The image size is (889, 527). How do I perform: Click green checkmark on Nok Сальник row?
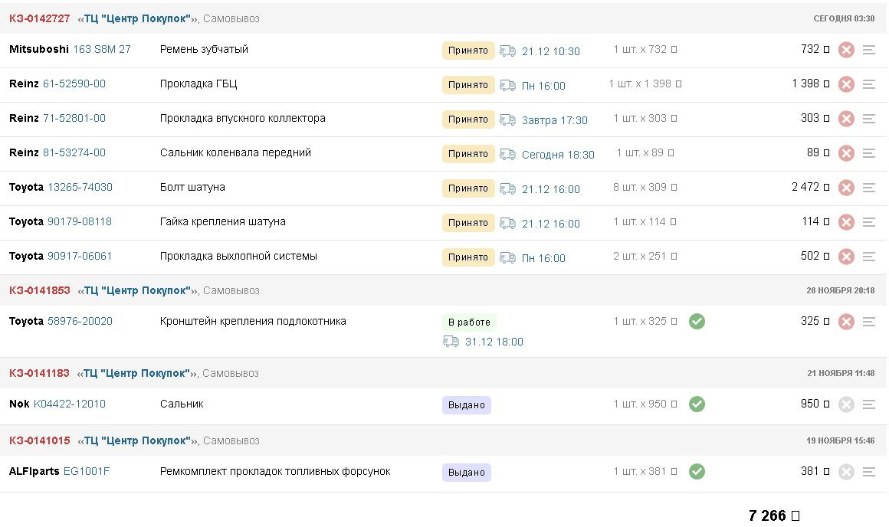pos(697,404)
